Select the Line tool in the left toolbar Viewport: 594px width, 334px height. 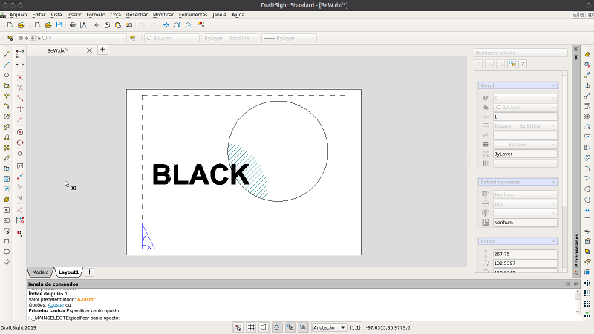point(7,54)
